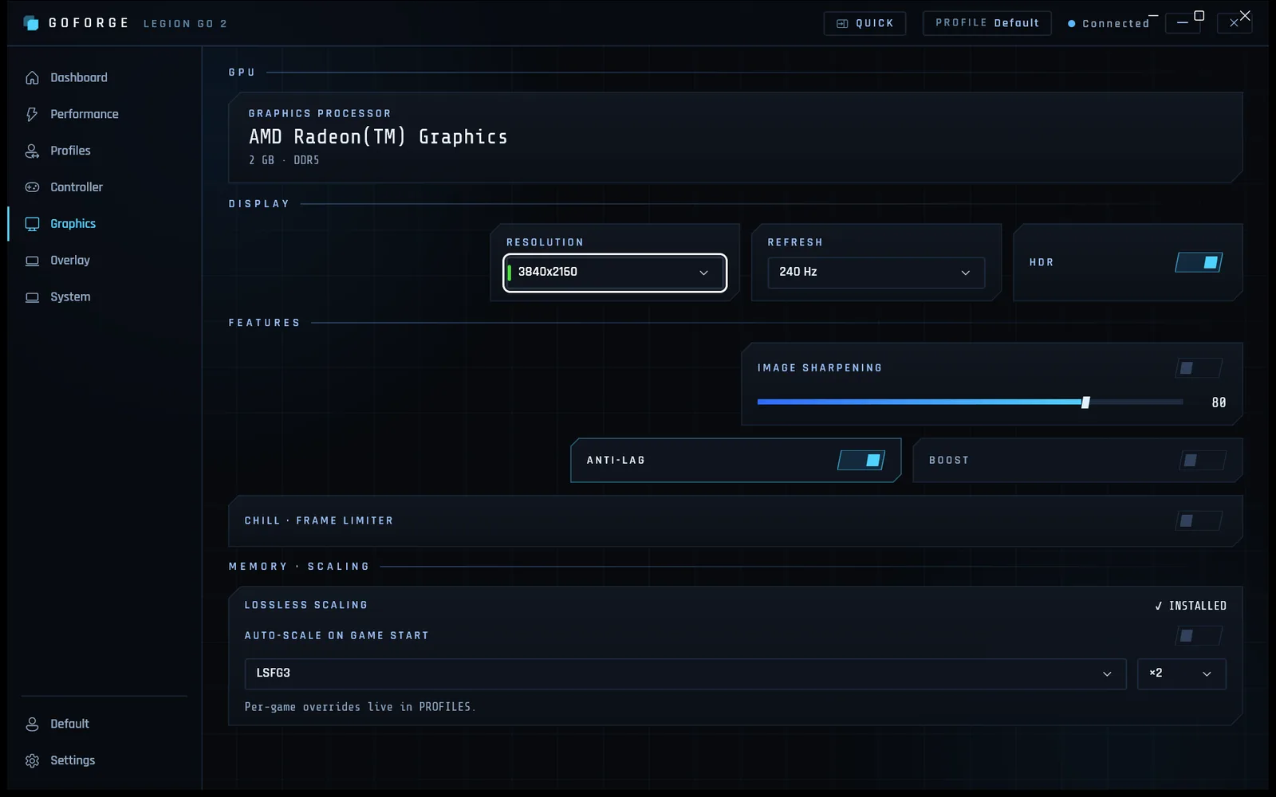Click the CHILL · FRAME LIMITER label

(x=319, y=520)
